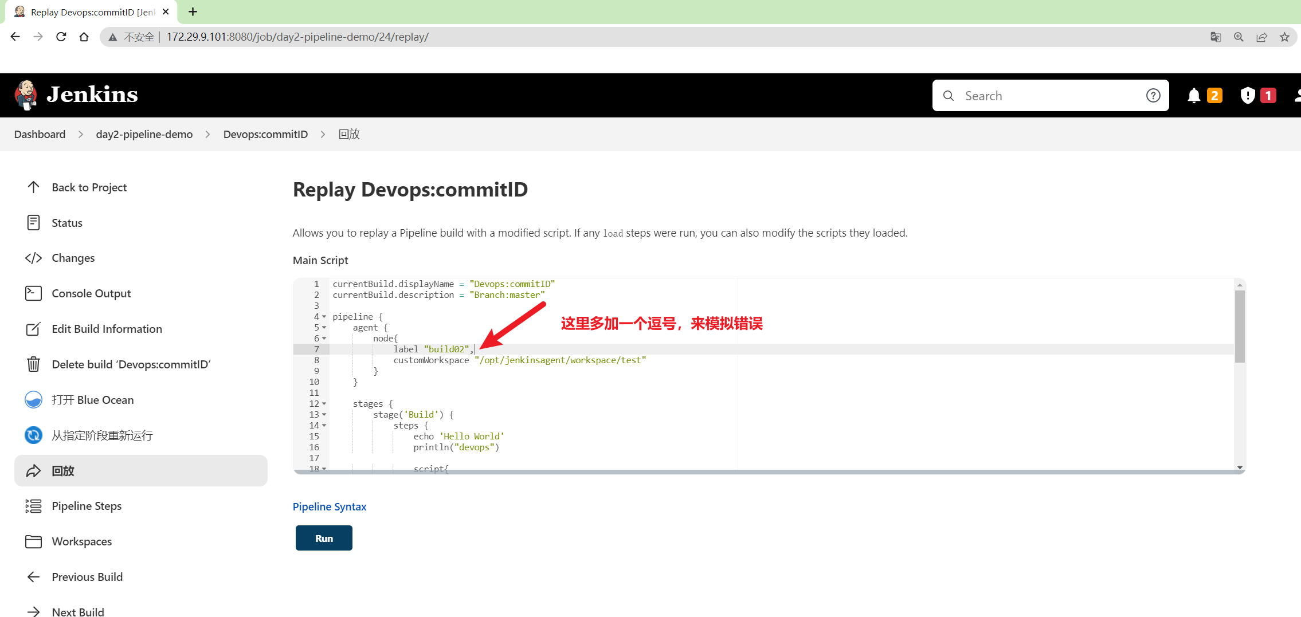Image resolution: width=1301 pixels, height=617 pixels.
Task: Select the 回放 sidebar item
Action: (141, 471)
